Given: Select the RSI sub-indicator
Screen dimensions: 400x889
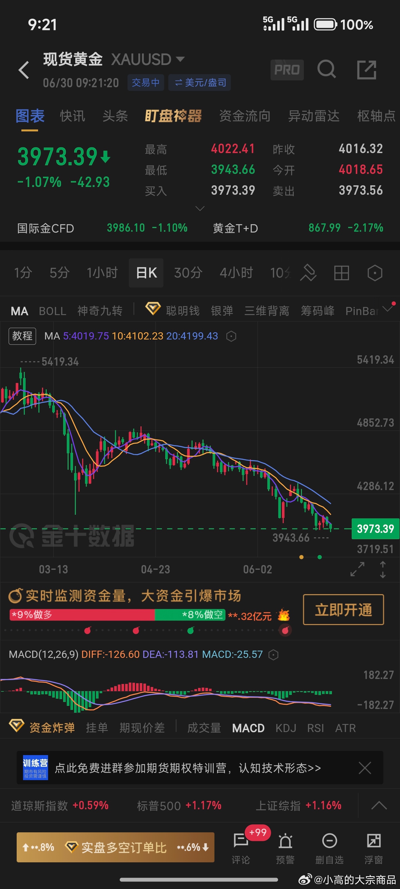Looking at the screenshot, I should pos(316,728).
